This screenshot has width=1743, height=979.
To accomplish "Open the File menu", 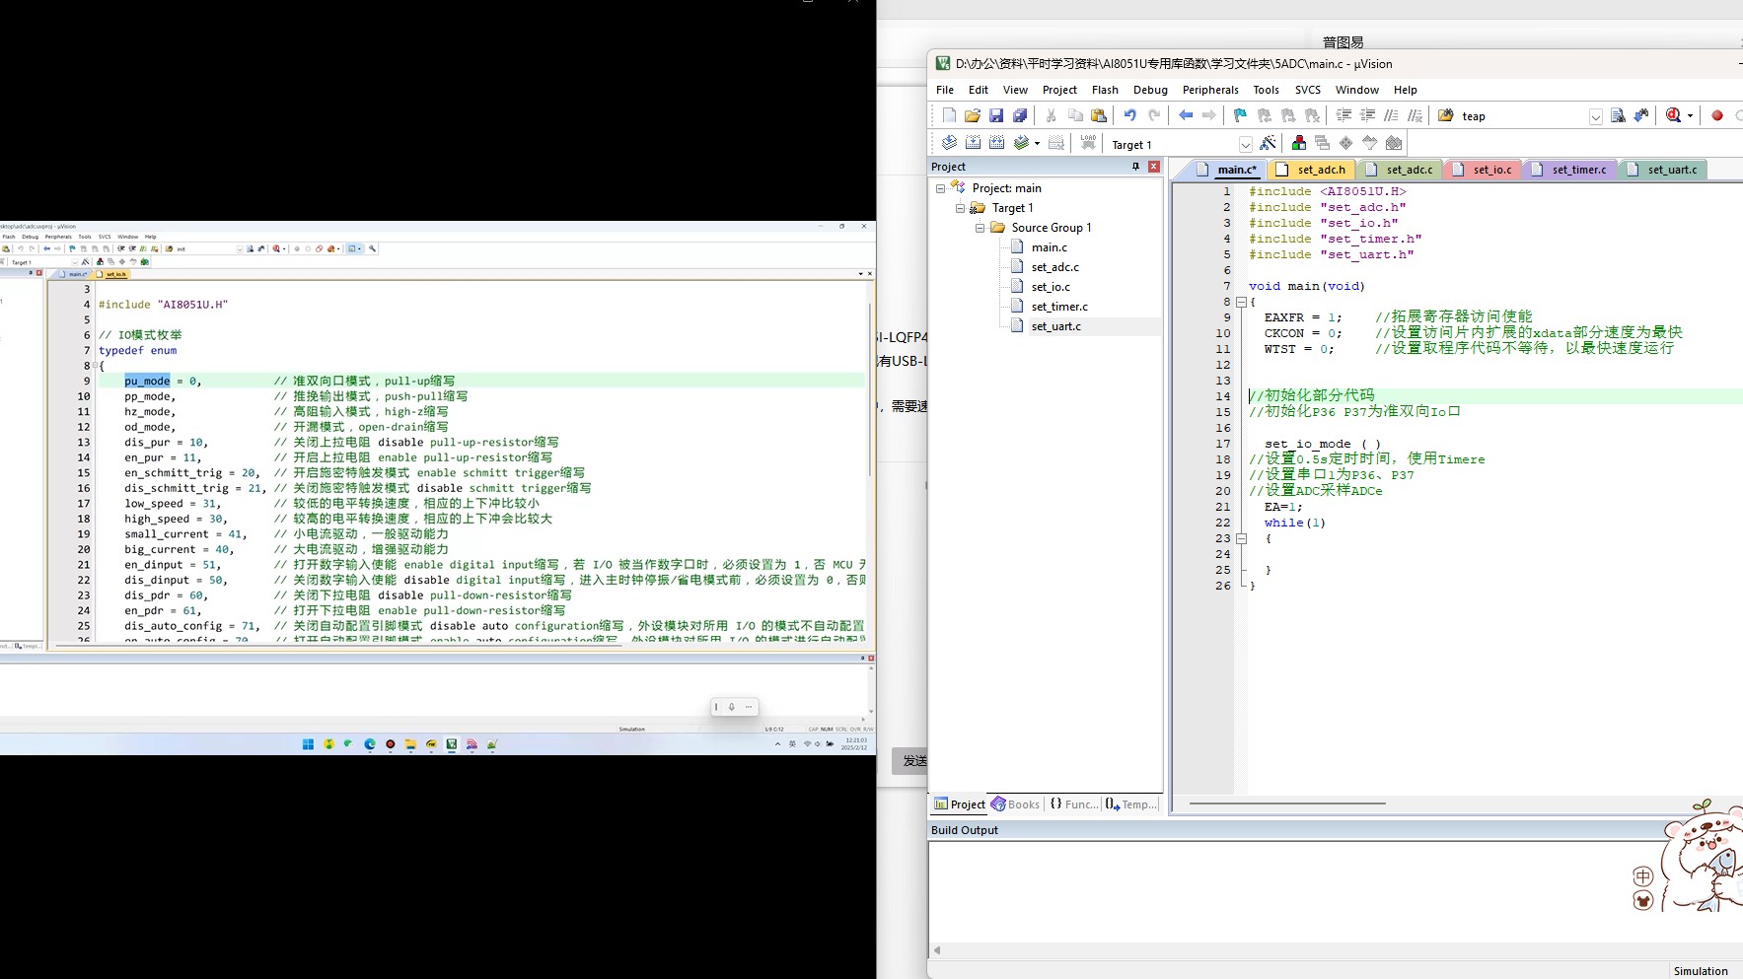I will coord(945,90).
